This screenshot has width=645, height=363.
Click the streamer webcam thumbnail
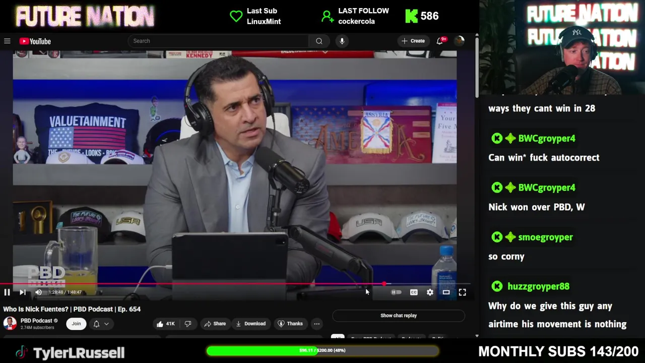tap(562, 47)
